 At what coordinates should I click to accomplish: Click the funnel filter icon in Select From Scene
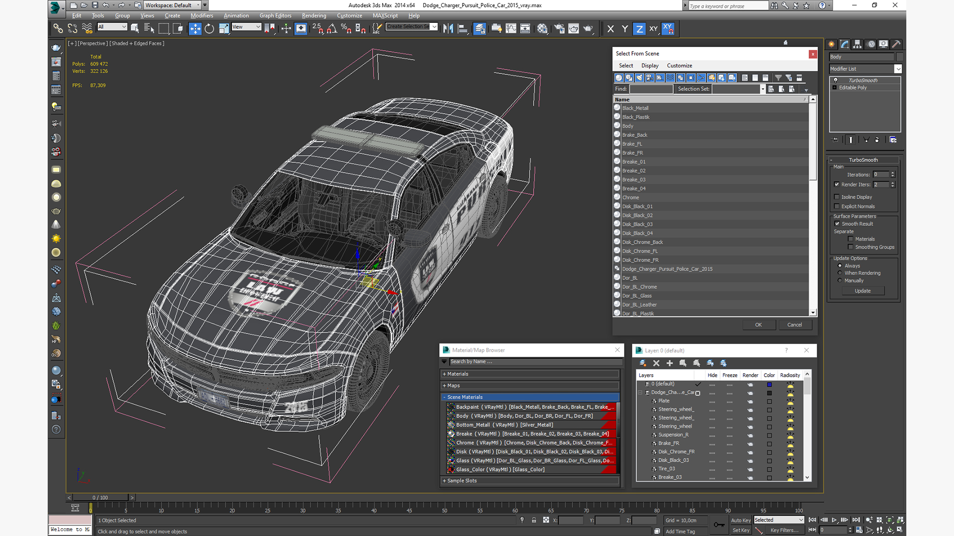click(779, 78)
